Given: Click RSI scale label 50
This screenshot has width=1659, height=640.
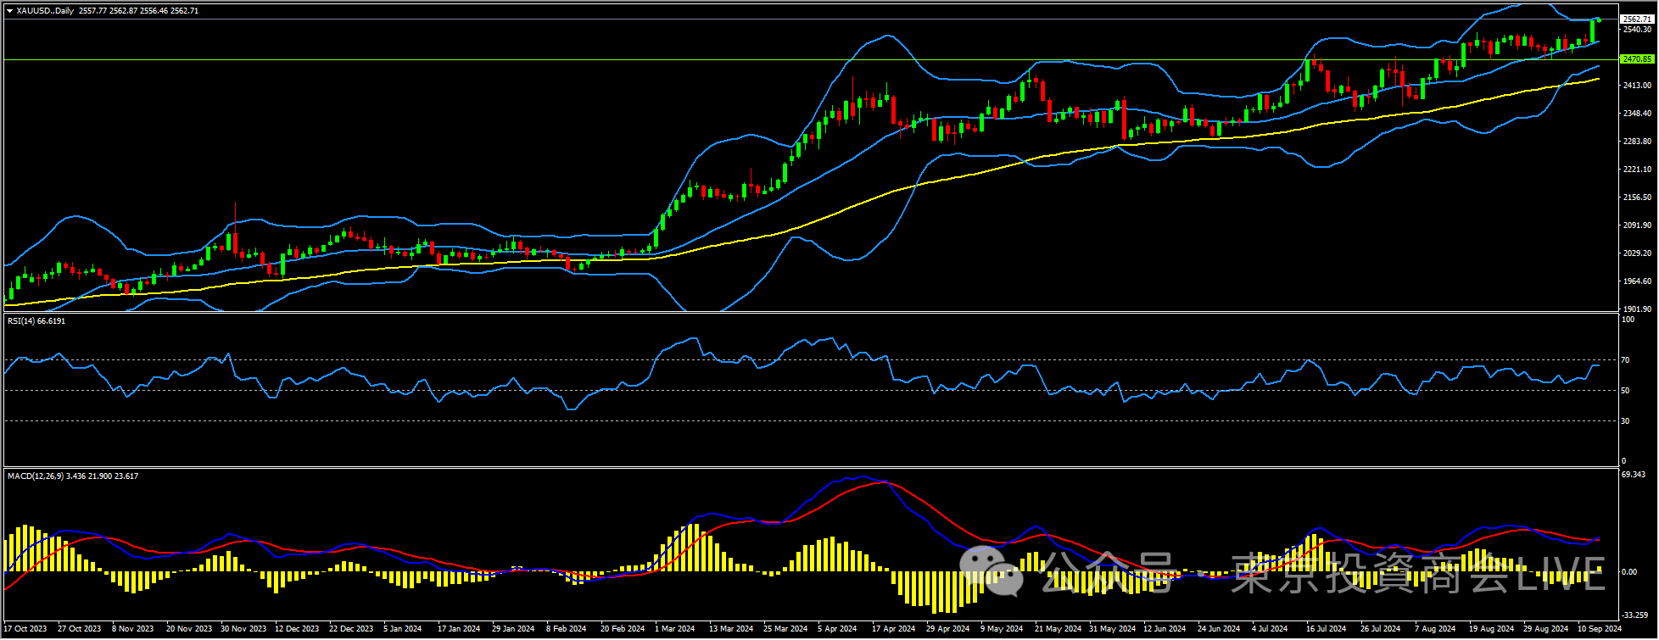Looking at the screenshot, I should tap(1625, 391).
